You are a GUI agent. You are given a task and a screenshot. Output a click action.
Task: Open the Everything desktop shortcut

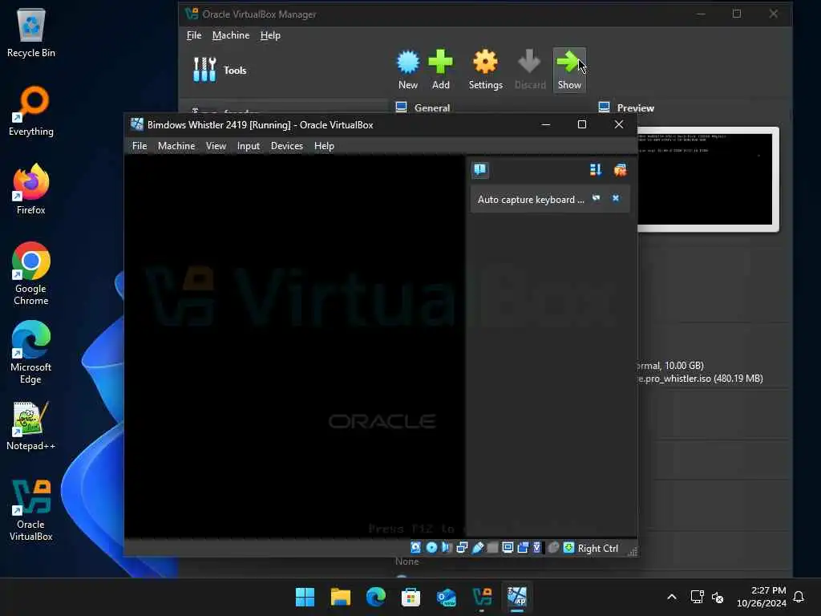[x=31, y=111]
